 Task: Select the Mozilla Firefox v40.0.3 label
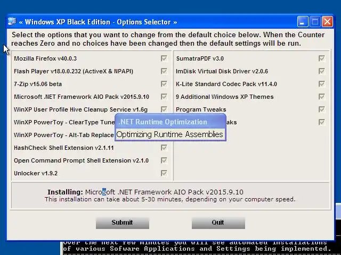click(45, 58)
